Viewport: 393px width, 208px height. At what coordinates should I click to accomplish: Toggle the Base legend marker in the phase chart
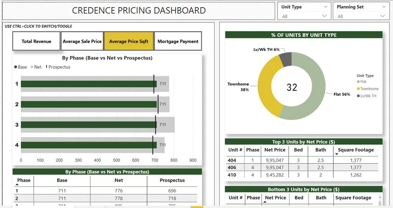(16, 67)
